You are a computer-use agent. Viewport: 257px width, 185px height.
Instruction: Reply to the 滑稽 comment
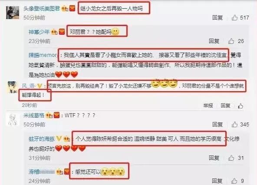pos(217,181)
